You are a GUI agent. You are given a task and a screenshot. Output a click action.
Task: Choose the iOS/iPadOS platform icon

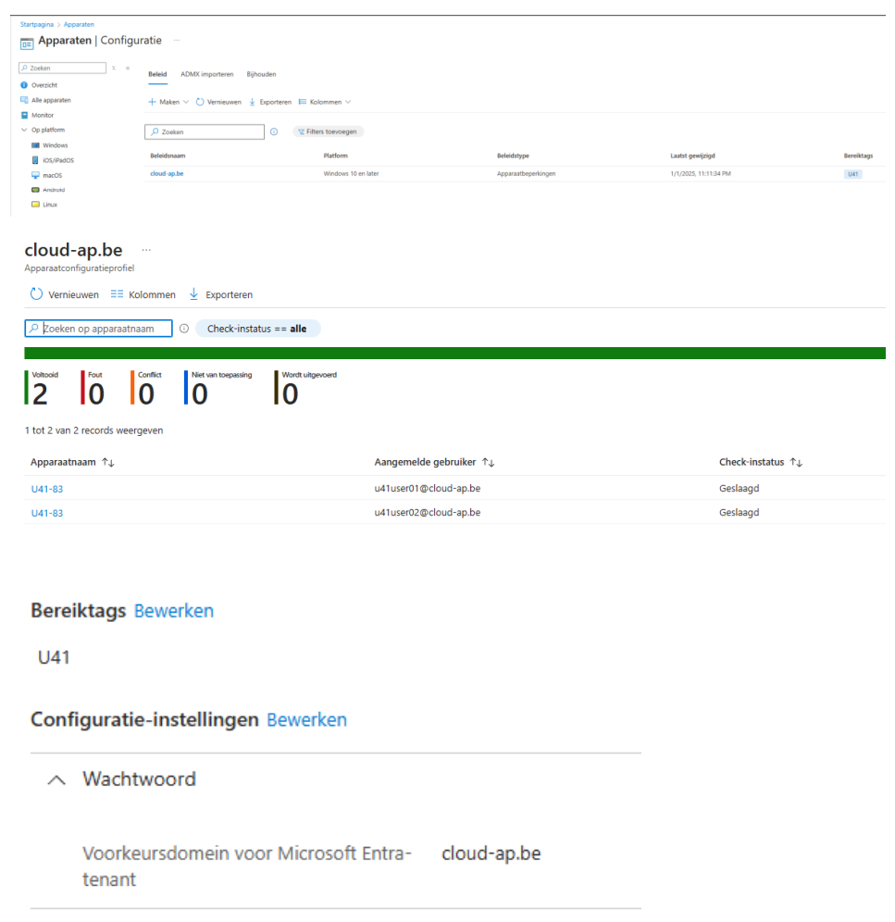pyautogui.click(x=35, y=160)
